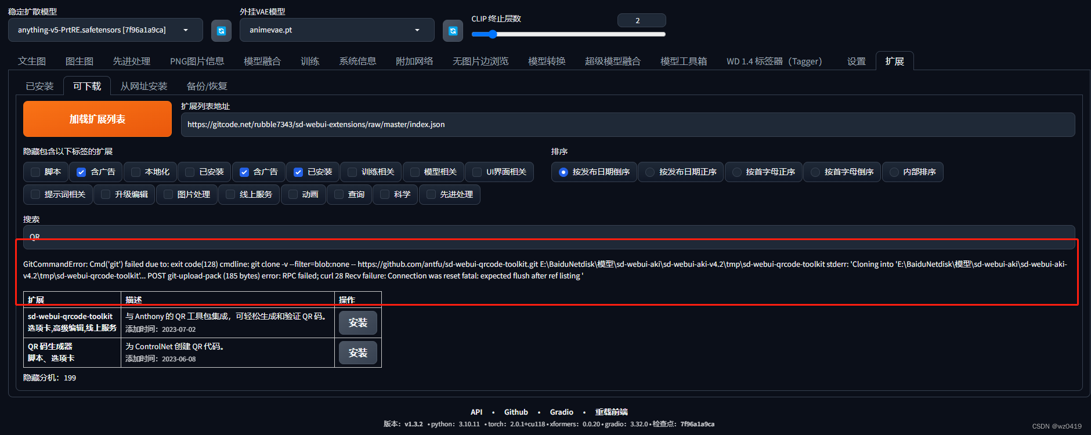Select the 按首字母倒序 sort option
Screen dimensions: 1091x435
pos(843,172)
